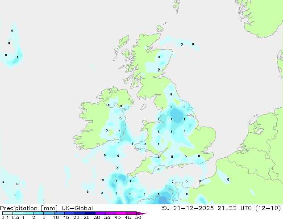This screenshot has height=219, width=283.
Task: Select the 35 to 40 mm legend swatch
Action: point(110,213)
